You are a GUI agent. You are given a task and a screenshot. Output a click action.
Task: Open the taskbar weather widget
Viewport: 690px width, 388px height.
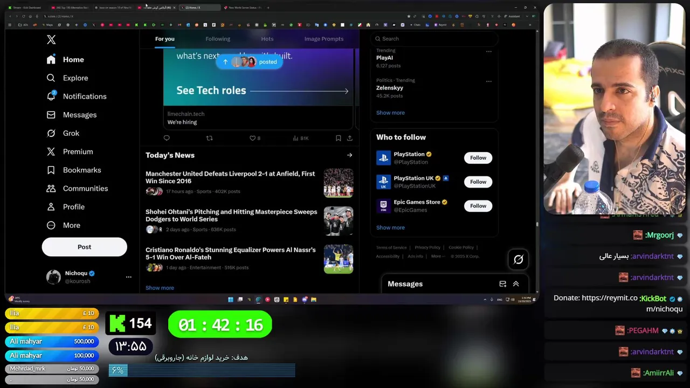pyautogui.click(x=19, y=300)
